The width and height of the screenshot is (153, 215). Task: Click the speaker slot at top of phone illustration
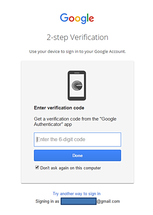tap(77, 73)
